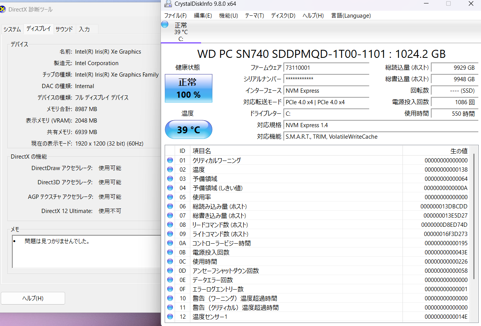481x326 pixels.
Task: Select the C: drive status orb in the disk bar
Action: 165,25
